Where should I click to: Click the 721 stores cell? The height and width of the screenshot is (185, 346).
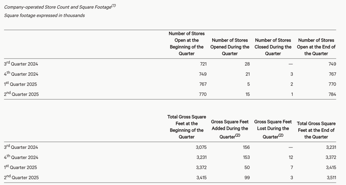pyautogui.click(x=203, y=64)
